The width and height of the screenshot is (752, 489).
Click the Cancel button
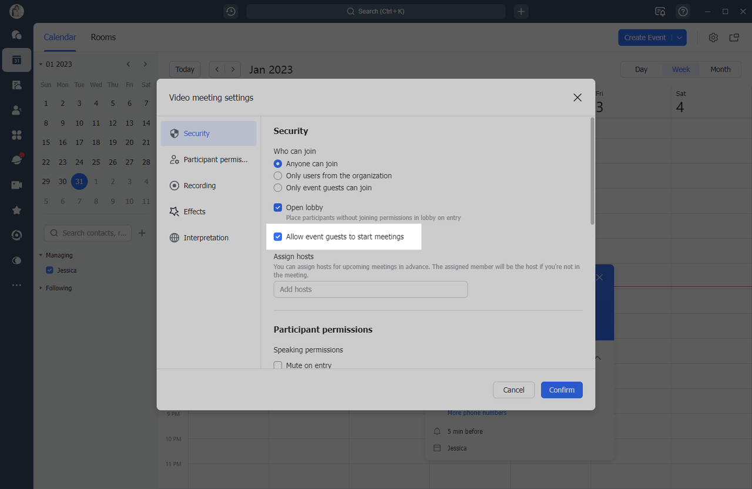click(513, 390)
